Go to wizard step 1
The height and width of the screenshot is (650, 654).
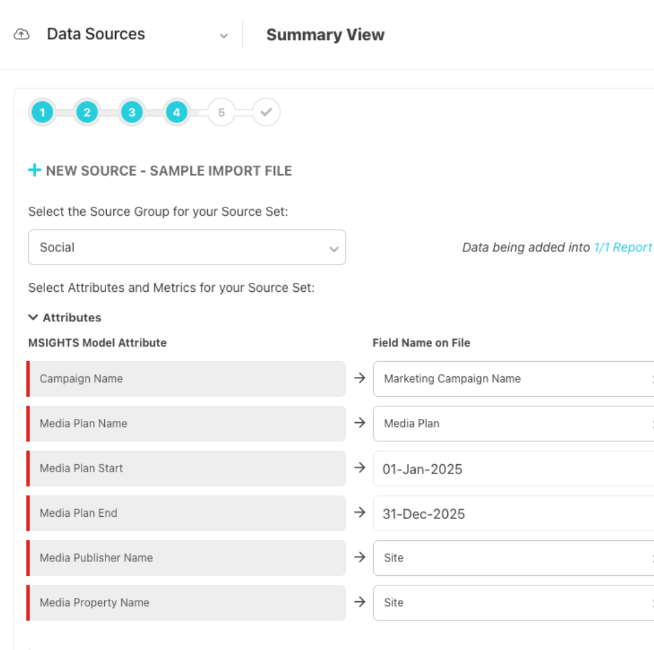[x=43, y=112]
